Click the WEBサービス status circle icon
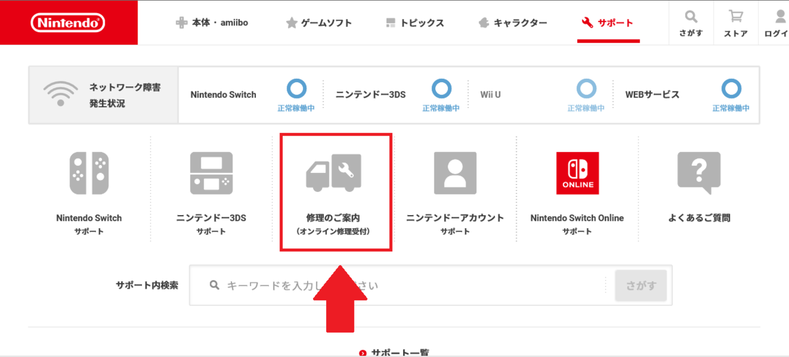The image size is (789, 357). pyautogui.click(x=731, y=88)
